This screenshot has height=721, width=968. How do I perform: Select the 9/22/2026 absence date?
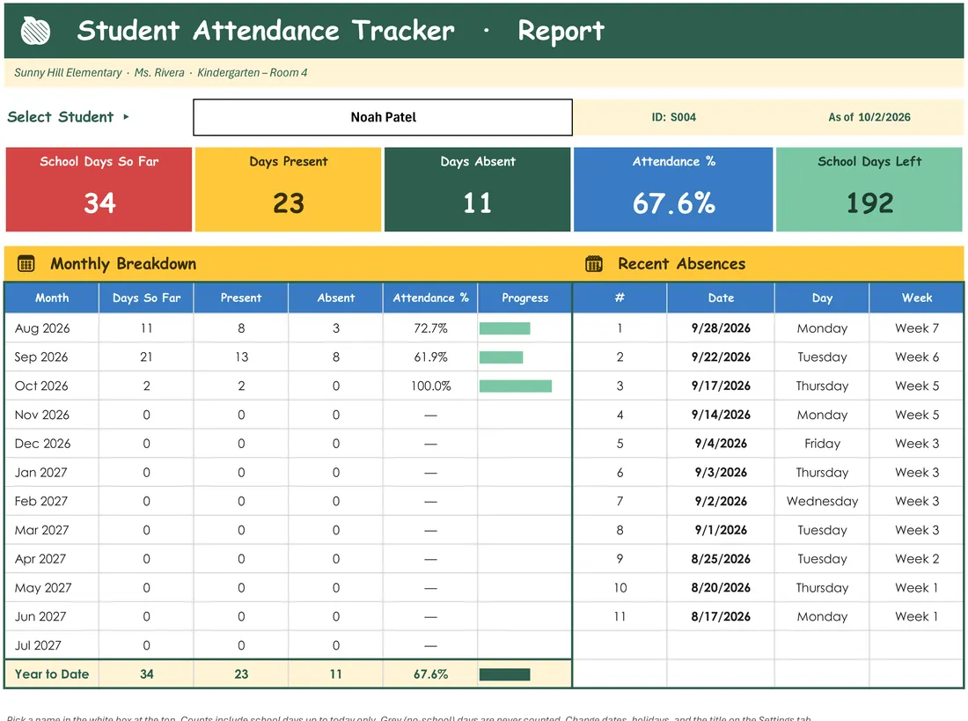(721, 357)
